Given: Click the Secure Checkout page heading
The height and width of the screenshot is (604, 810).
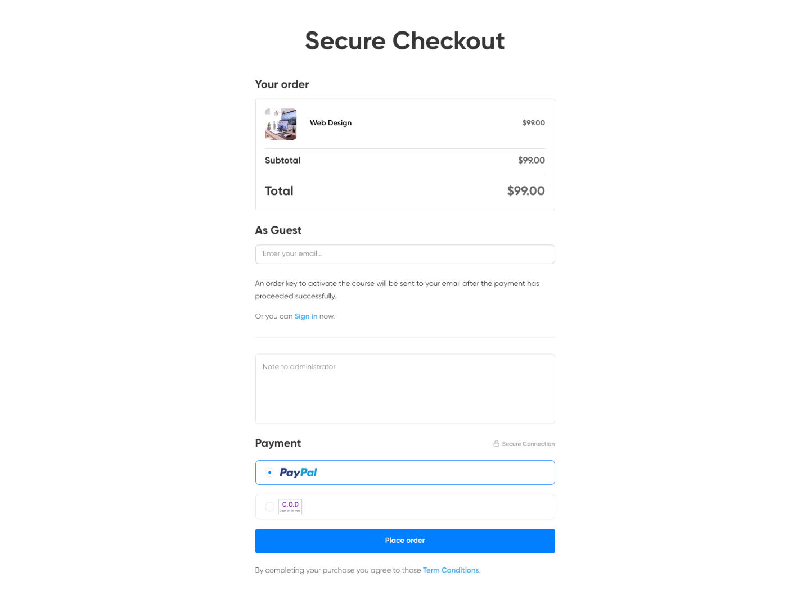Looking at the screenshot, I should (x=405, y=41).
